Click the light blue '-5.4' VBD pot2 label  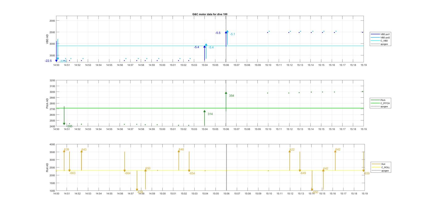[211, 48]
